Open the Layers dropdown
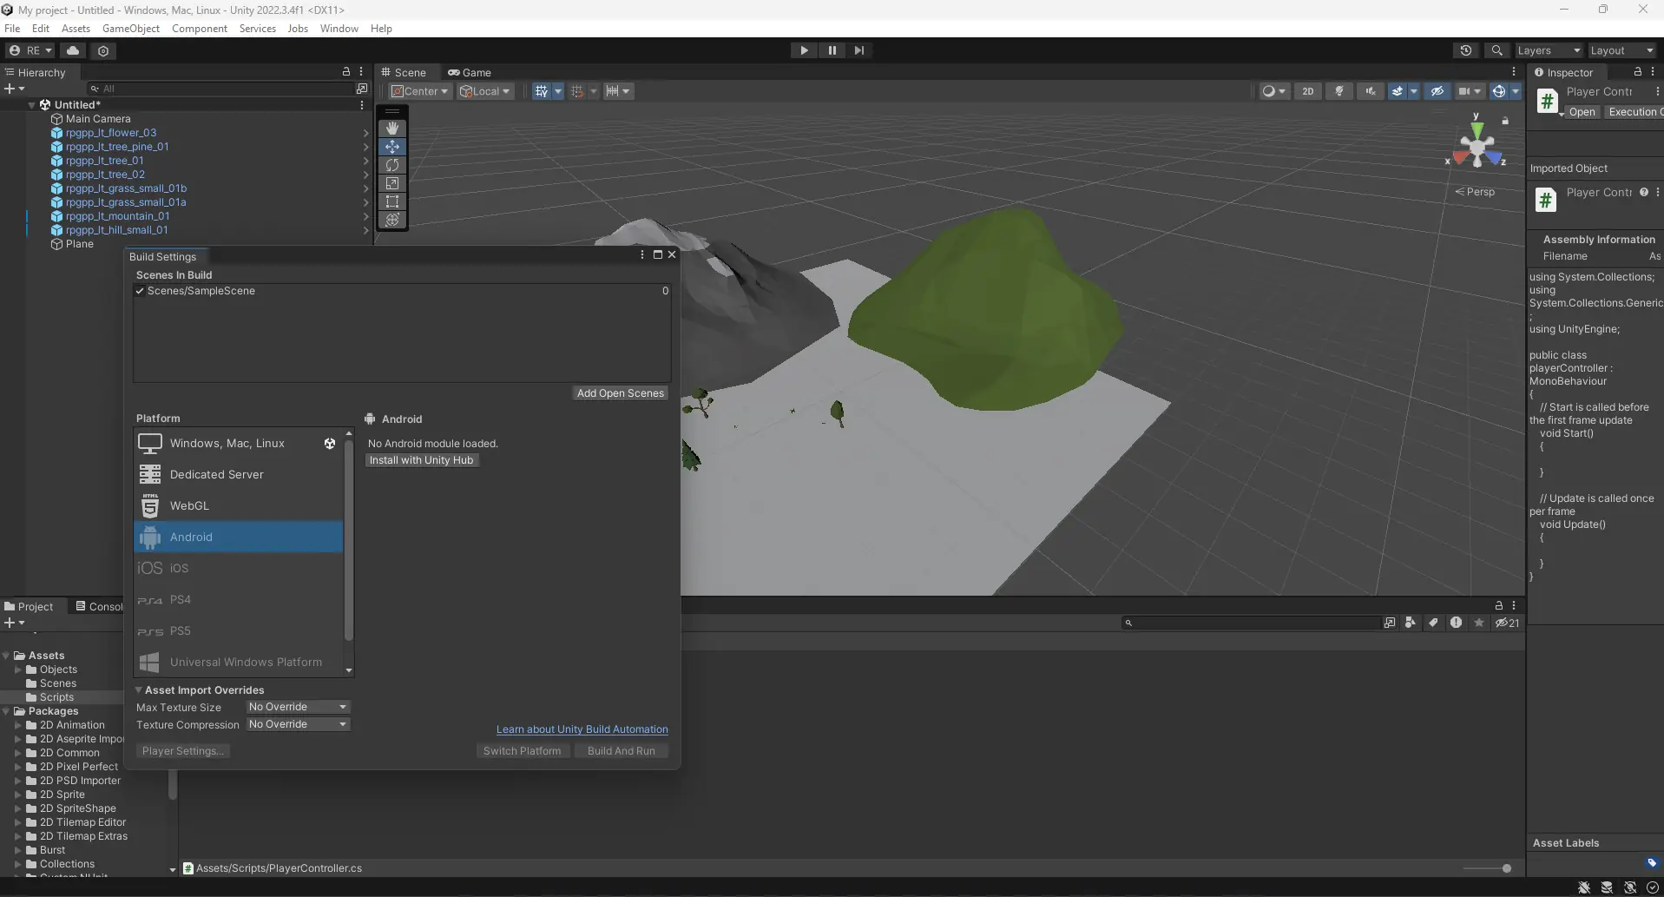This screenshot has width=1664, height=897. 1549,50
